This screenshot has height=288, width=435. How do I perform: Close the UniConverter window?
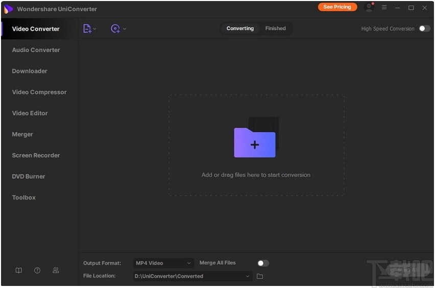tap(424, 8)
